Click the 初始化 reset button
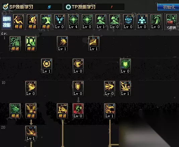The height and width of the screenshot is (147, 179). click(168, 7)
